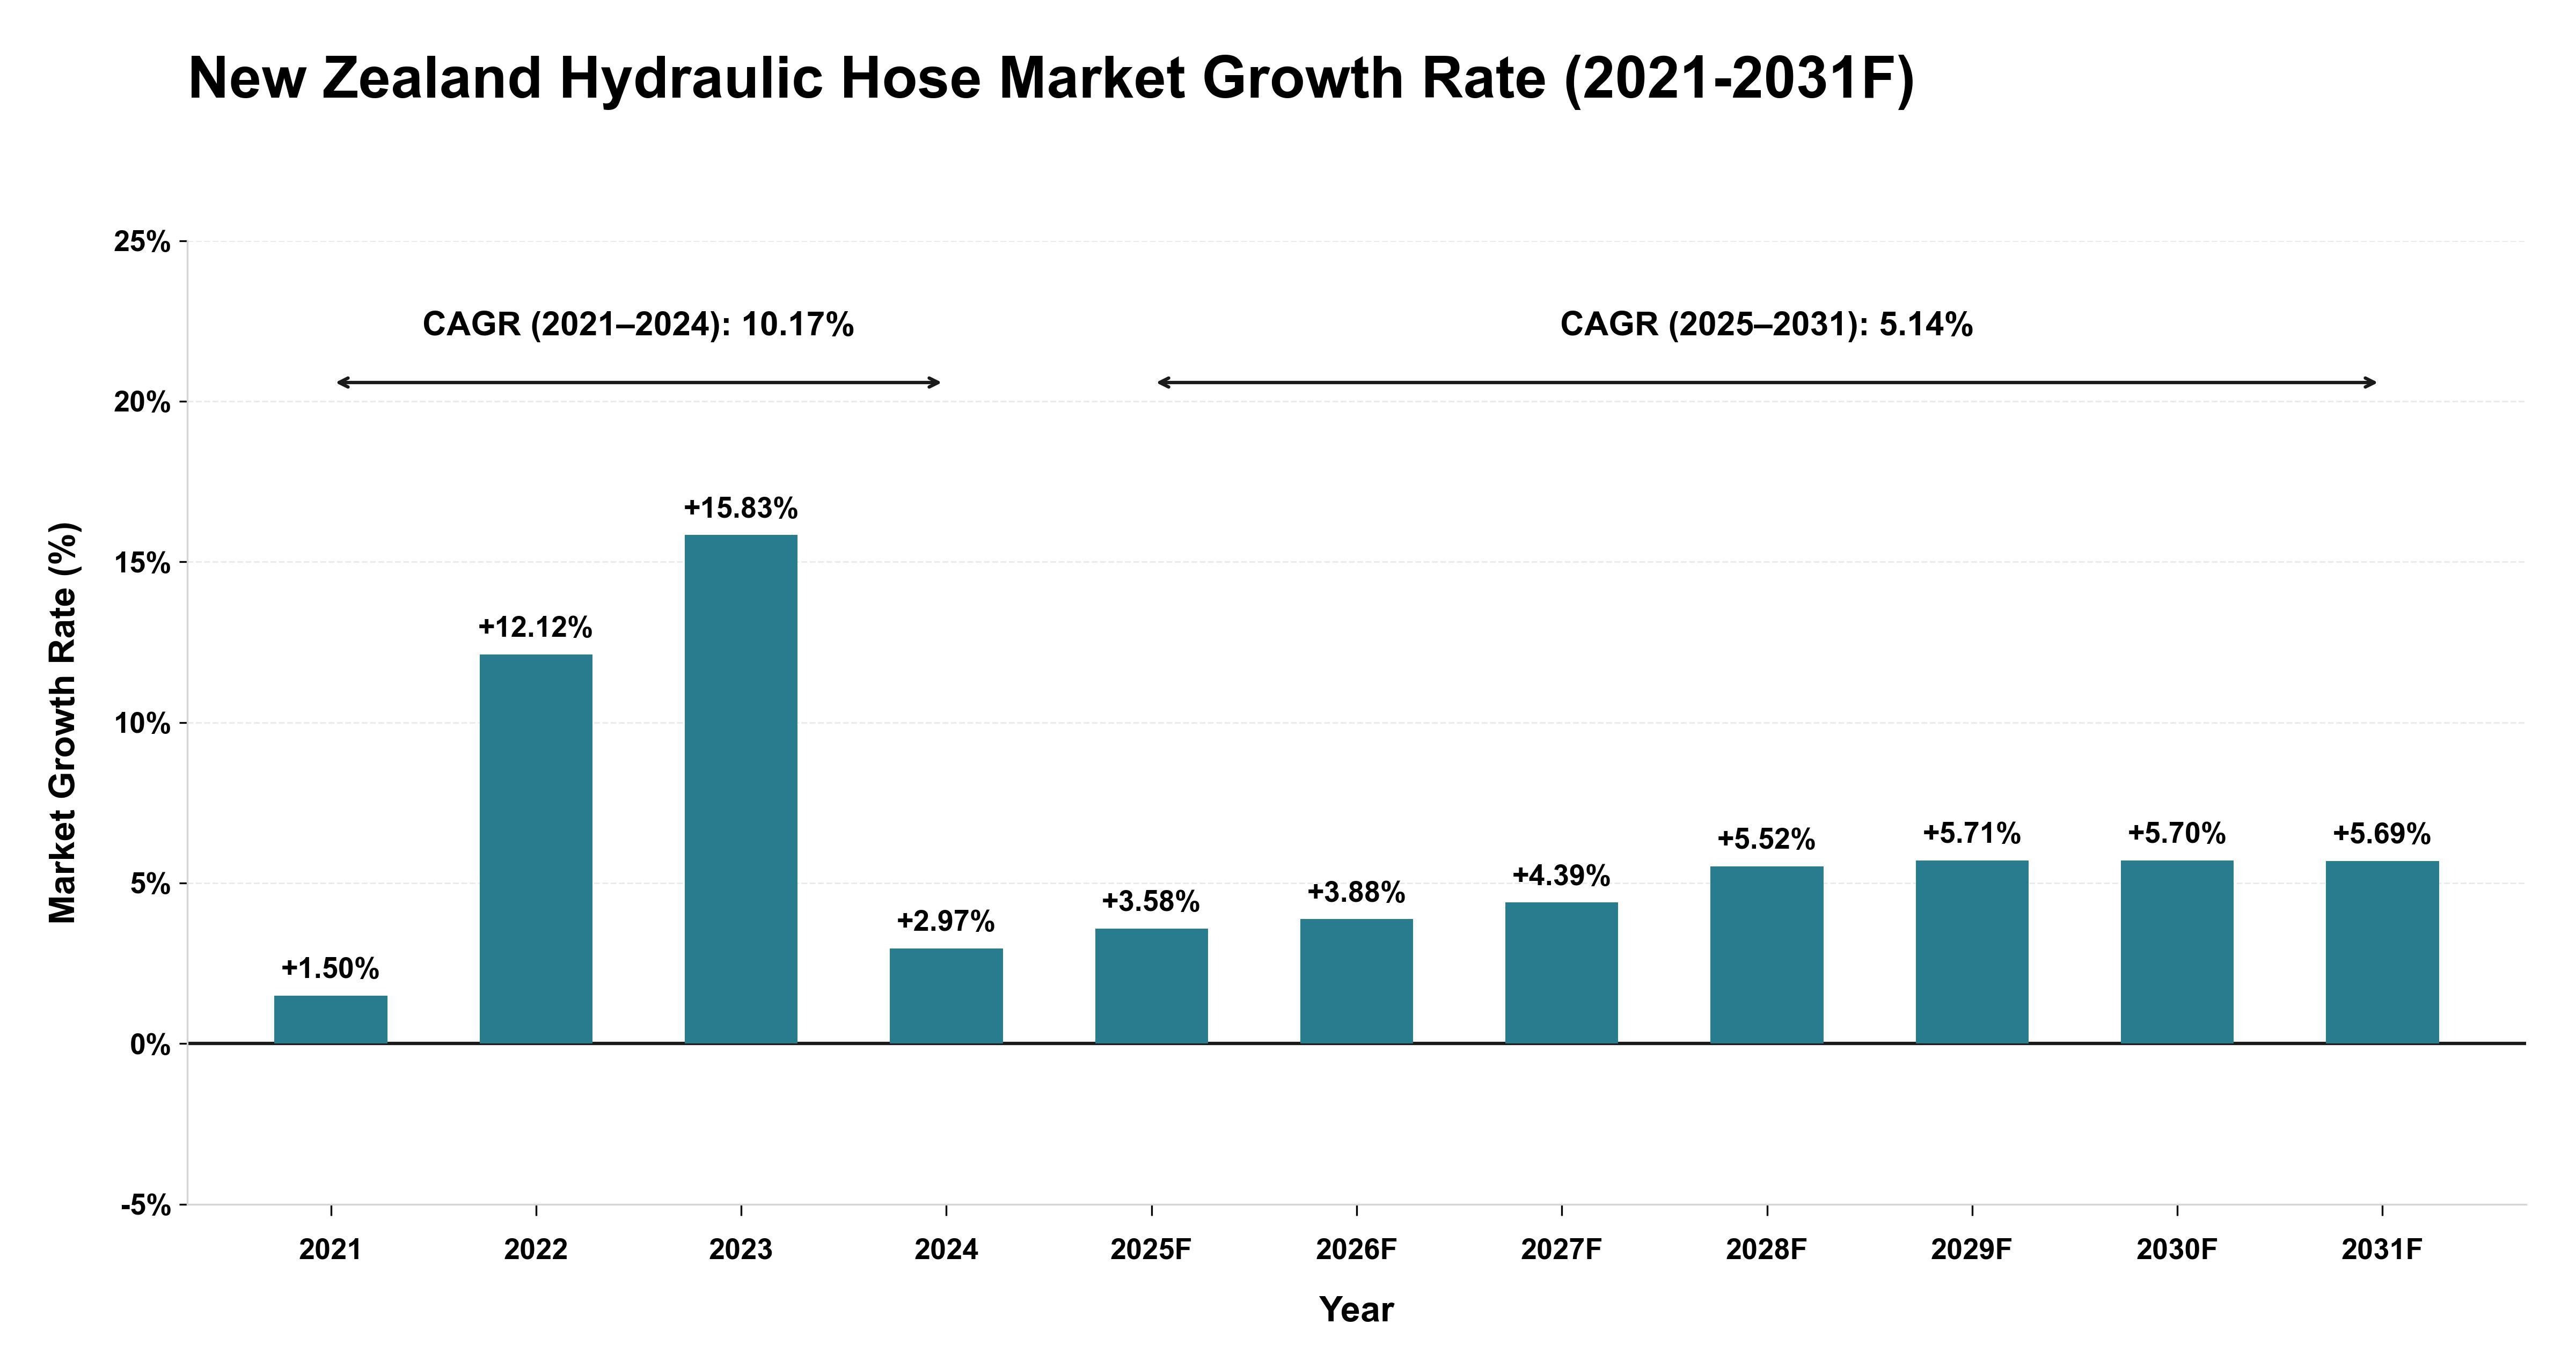Select the 2022 bar
This screenshot has height=1368, width=2576.
click(536, 849)
